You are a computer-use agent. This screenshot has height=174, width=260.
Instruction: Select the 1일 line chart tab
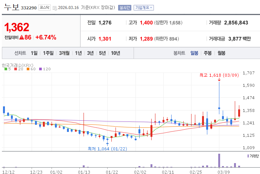coord(34,53)
